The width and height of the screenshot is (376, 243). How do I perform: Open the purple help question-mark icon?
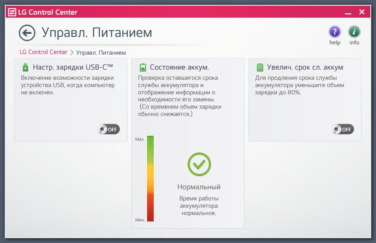point(335,32)
